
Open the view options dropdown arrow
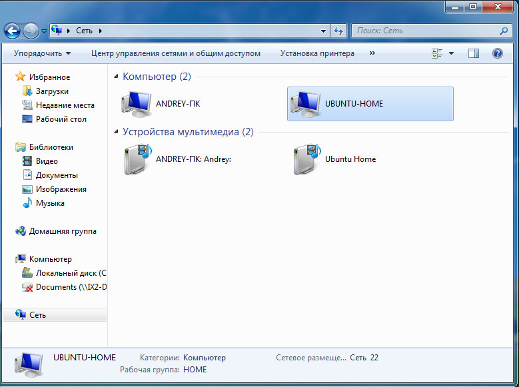[451, 53]
